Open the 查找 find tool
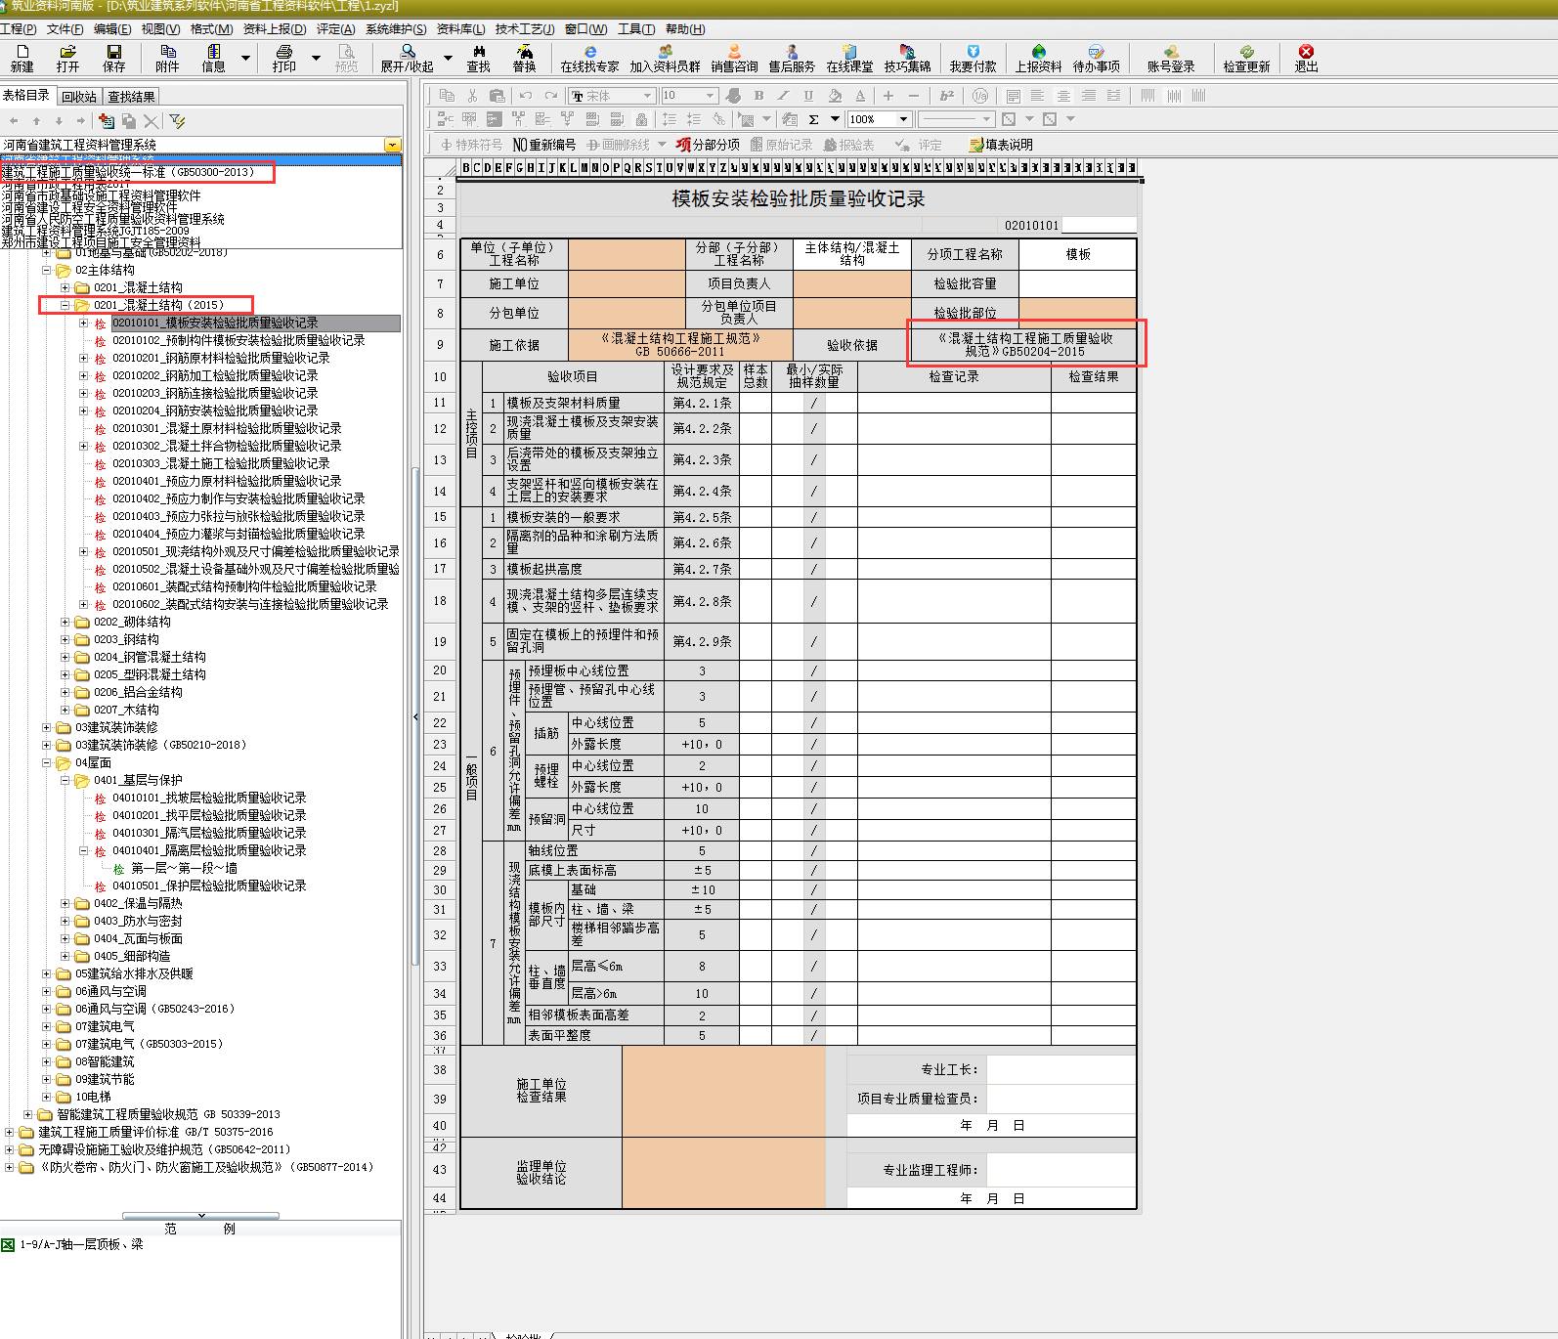1558x1339 pixels. pos(478,59)
